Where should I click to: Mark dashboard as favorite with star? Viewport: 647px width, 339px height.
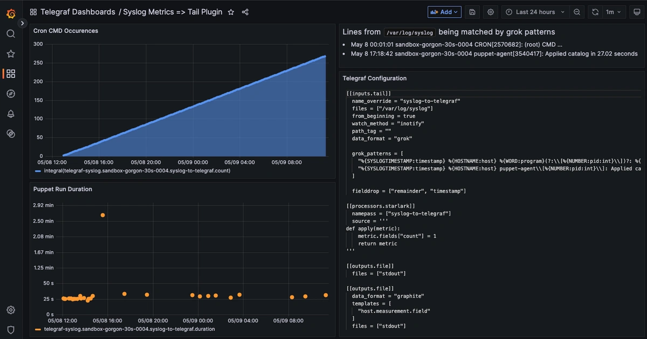(x=231, y=12)
